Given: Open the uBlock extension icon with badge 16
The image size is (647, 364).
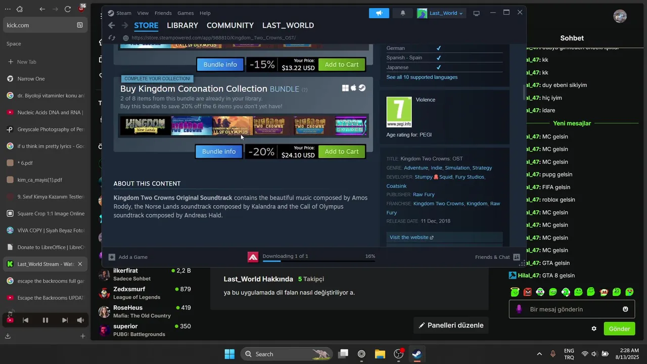Looking at the screenshot, I should tap(81, 9).
